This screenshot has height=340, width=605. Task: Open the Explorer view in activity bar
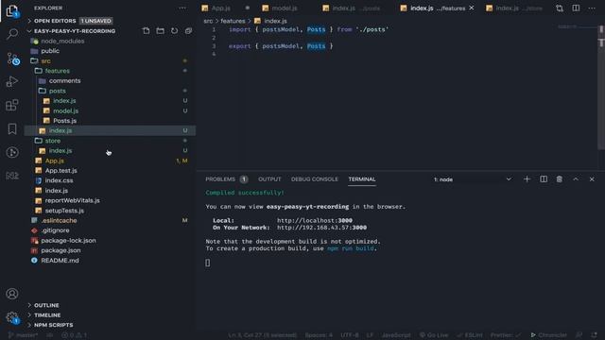(12, 10)
